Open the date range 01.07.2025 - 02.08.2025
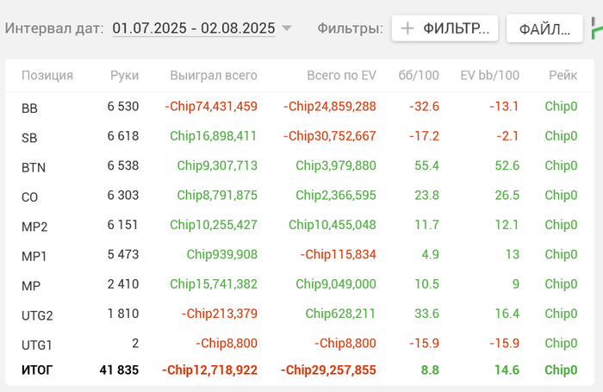603x392 pixels. [194, 28]
